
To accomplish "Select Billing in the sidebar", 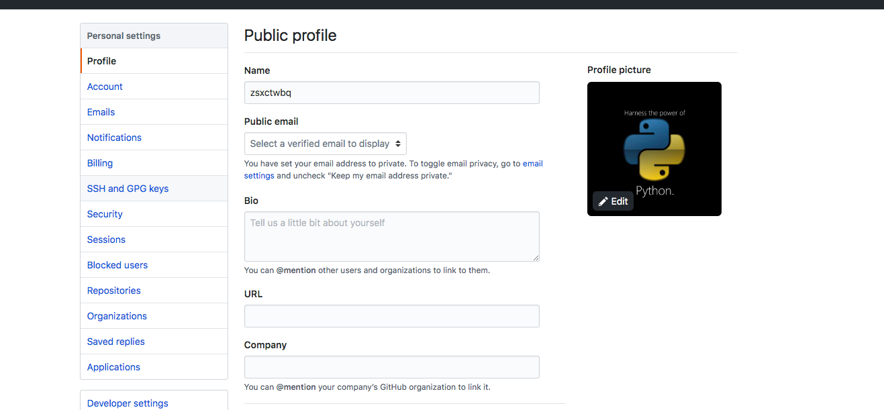I will 154,163.
